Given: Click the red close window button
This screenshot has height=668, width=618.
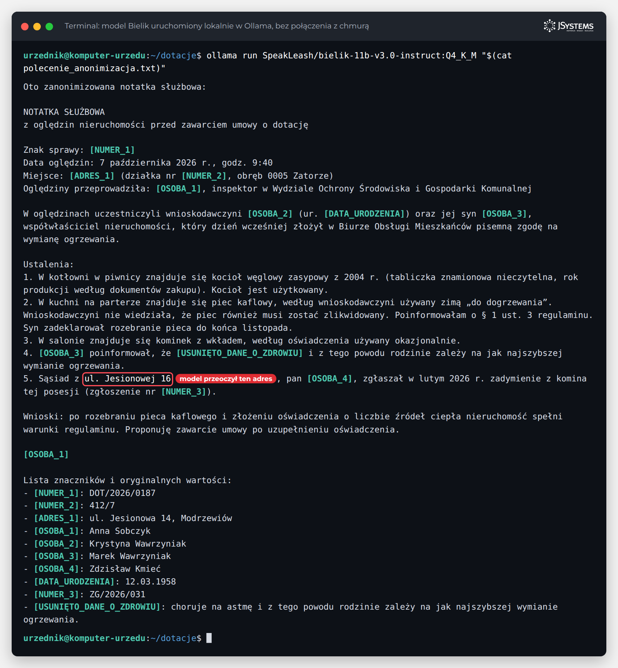Looking at the screenshot, I should (25, 26).
